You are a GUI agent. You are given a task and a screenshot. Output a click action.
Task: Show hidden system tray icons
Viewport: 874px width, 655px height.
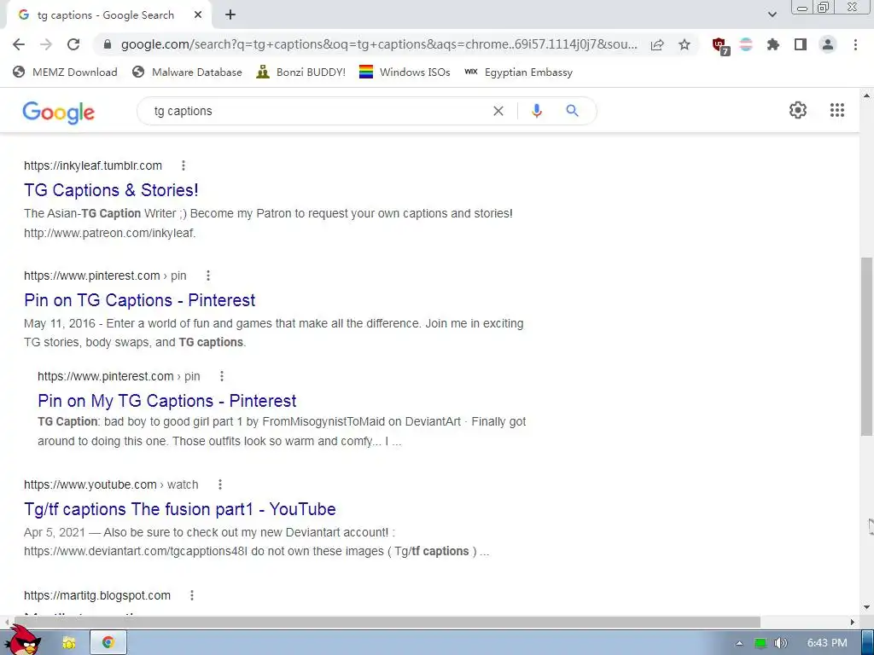coord(739,643)
